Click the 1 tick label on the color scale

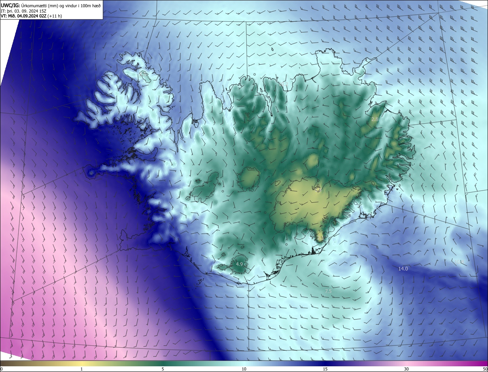click(82, 369)
